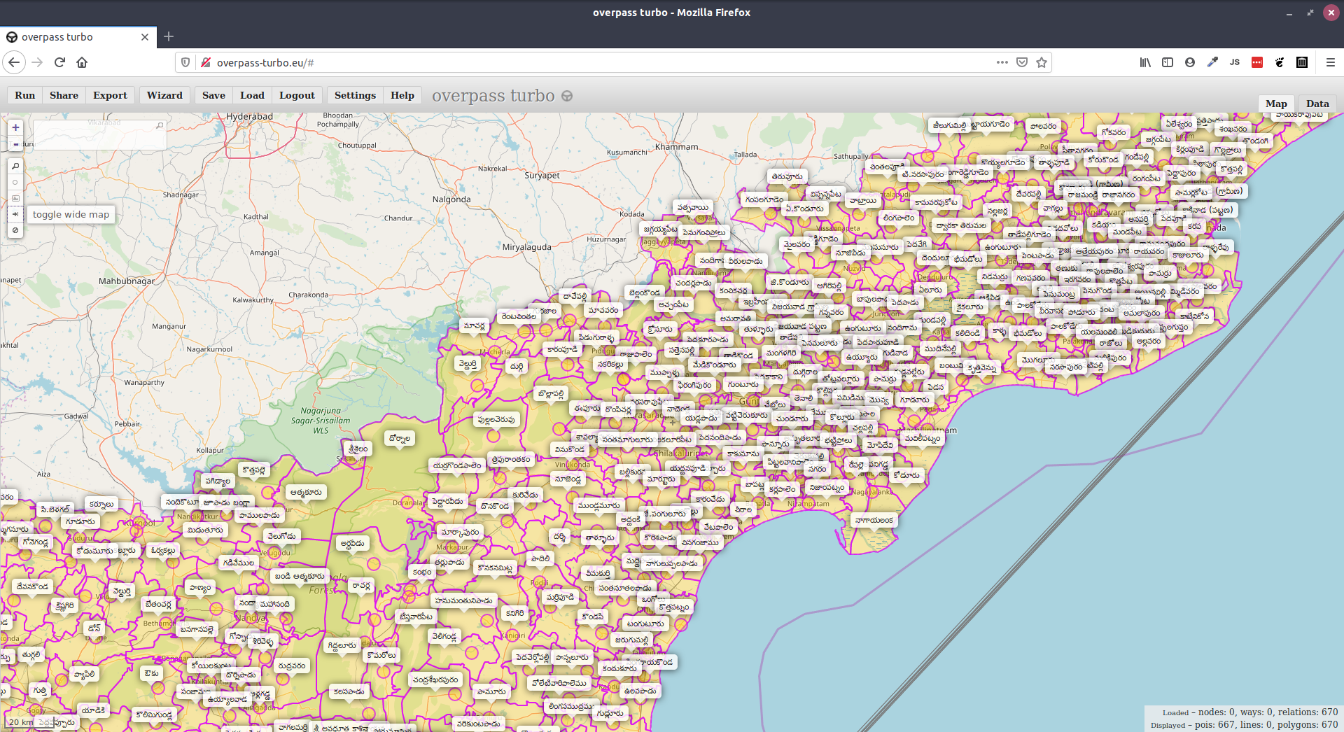
Task: Open the Help dialog
Action: point(402,95)
